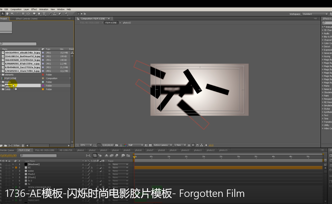Toggle fx switch on noise layer
This screenshot has width=332, height=204.
click(92, 171)
